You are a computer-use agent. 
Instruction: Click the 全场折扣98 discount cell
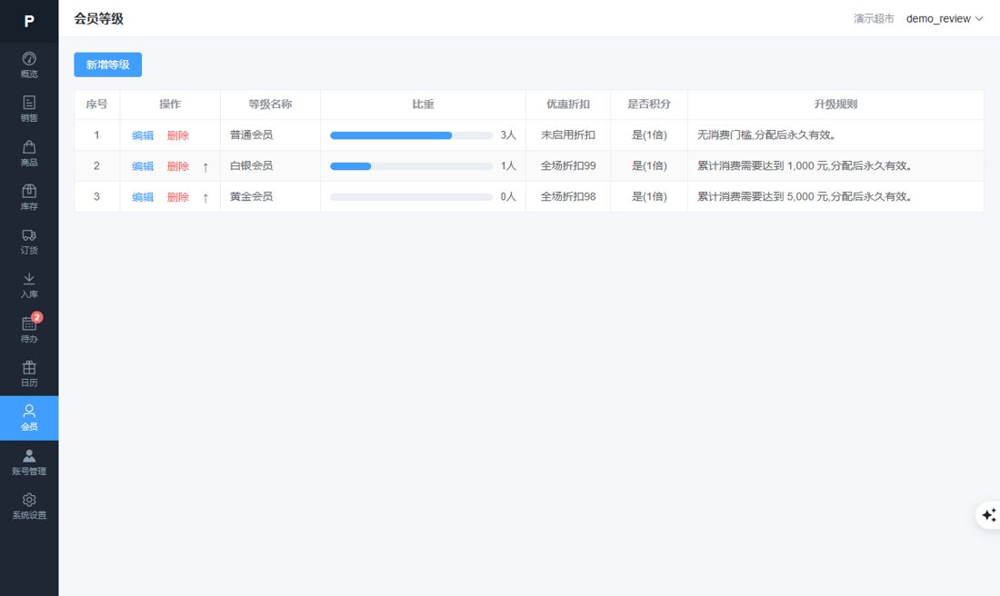pos(568,196)
